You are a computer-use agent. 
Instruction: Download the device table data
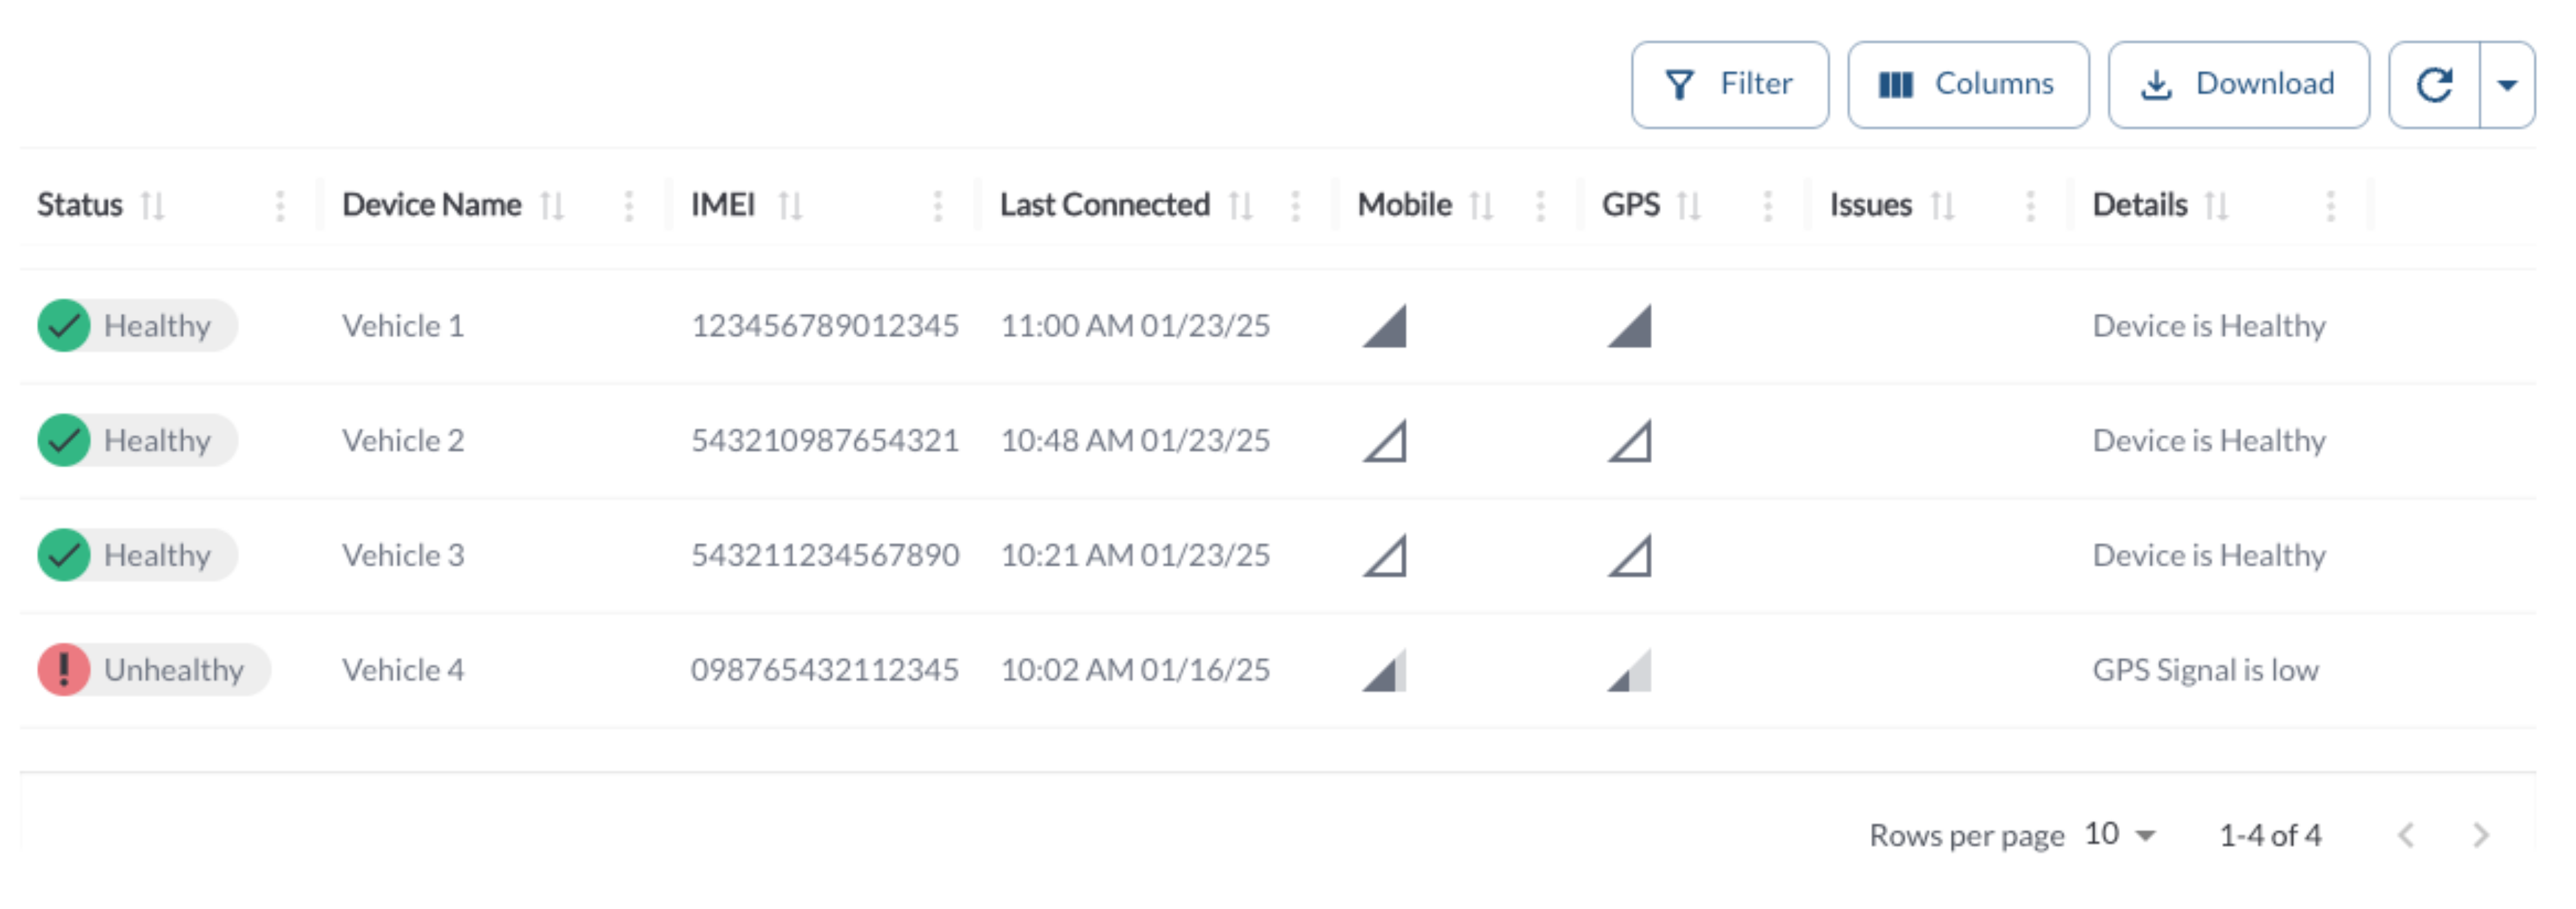tap(2238, 85)
